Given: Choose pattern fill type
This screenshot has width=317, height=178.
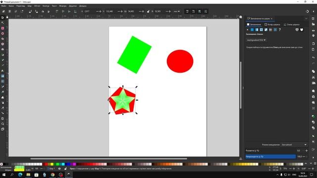Looking at the screenshot, I should [270, 30].
